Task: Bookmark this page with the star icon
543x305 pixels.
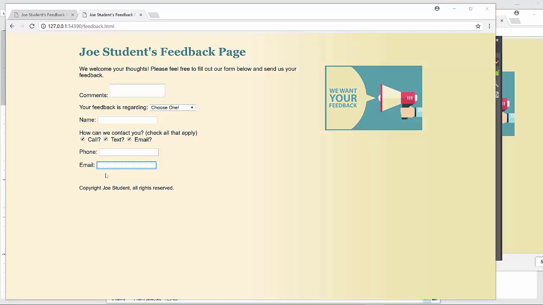Action: tap(478, 26)
